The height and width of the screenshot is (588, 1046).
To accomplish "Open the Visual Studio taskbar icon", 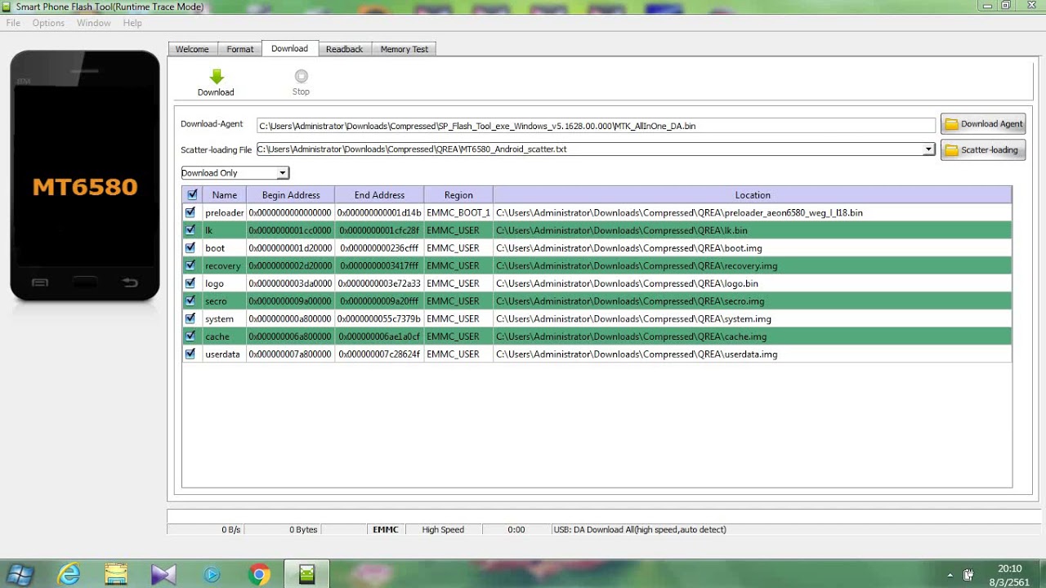I will [x=163, y=575].
